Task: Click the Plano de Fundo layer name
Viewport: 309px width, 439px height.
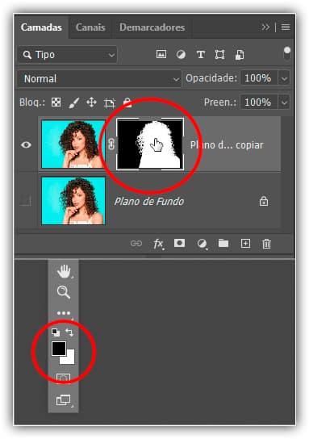Action: tap(149, 201)
